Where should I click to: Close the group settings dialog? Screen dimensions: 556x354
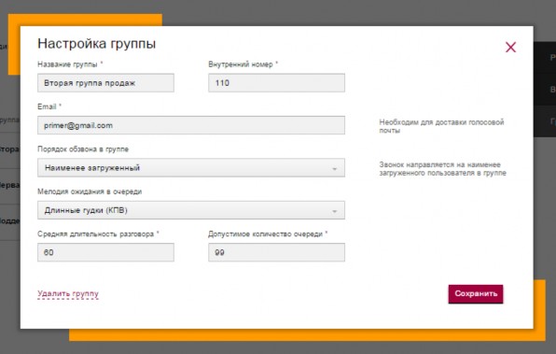click(510, 48)
